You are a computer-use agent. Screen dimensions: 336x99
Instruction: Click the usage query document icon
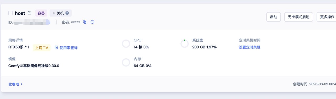pos(56,47)
